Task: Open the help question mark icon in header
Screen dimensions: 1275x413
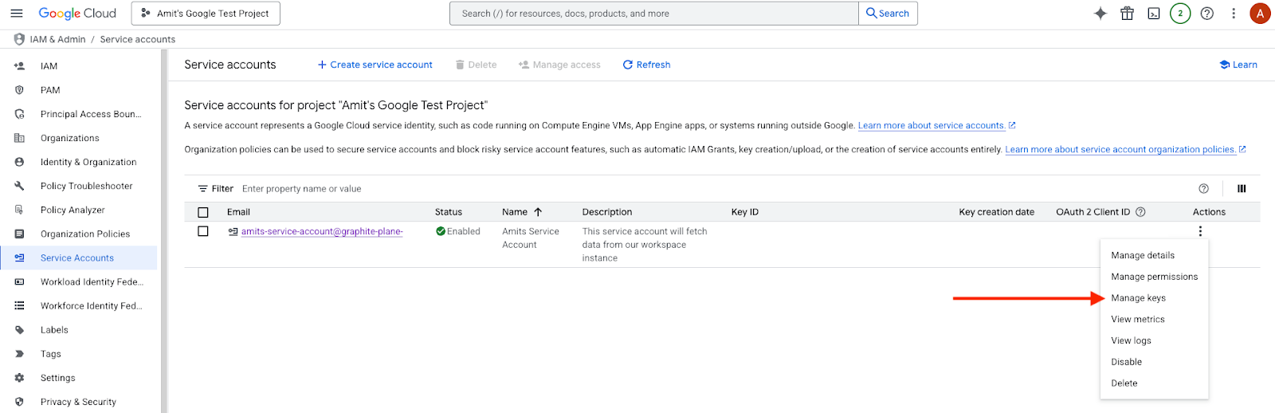Action: coord(1207,14)
